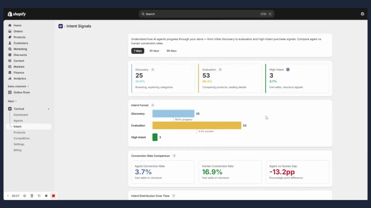Open Competitive under Tactical app

21,138
